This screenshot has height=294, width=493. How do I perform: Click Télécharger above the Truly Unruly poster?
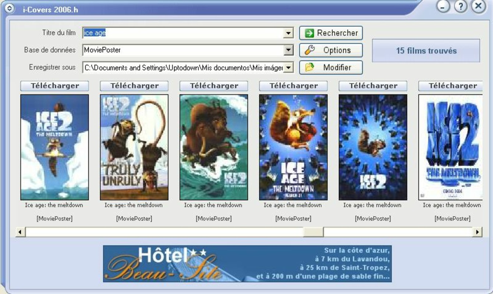coord(134,86)
